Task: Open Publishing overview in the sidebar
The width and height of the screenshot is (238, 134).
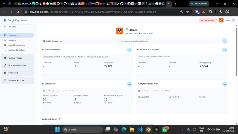Action: [x=17, y=45]
